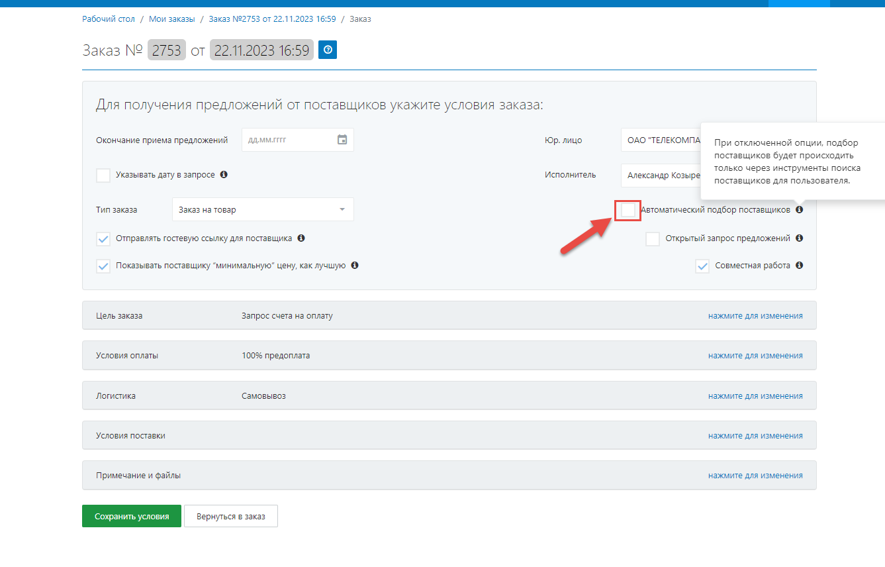885x567 pixels.
Task: Expand 'Цель заказа' section for editing
Action: pos(755,316)
